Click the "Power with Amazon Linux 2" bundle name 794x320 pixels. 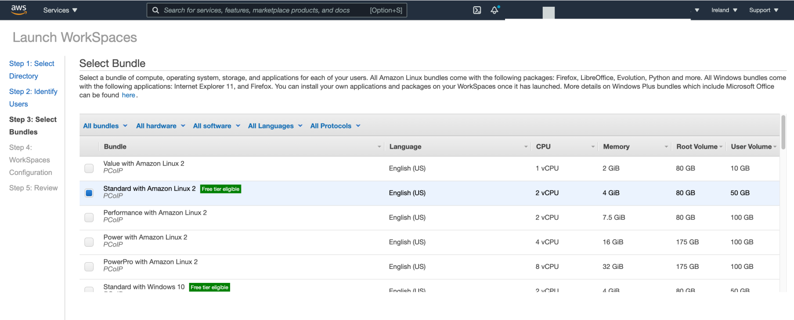[145, 237]
